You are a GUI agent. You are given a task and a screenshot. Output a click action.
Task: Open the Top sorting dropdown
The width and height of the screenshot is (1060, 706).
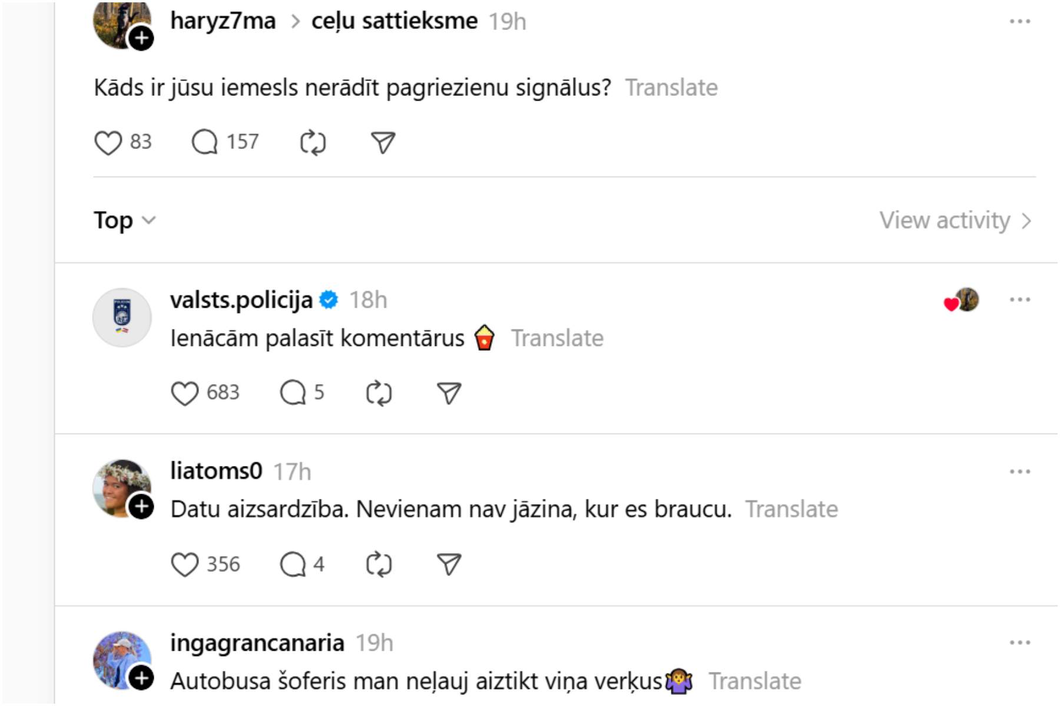[124, 221]
